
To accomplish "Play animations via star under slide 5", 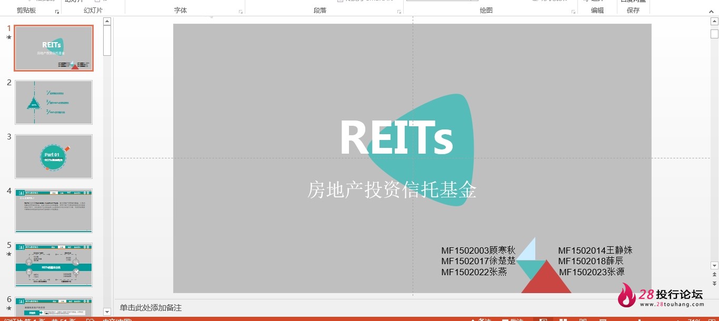I will click(x=9, y=254).
